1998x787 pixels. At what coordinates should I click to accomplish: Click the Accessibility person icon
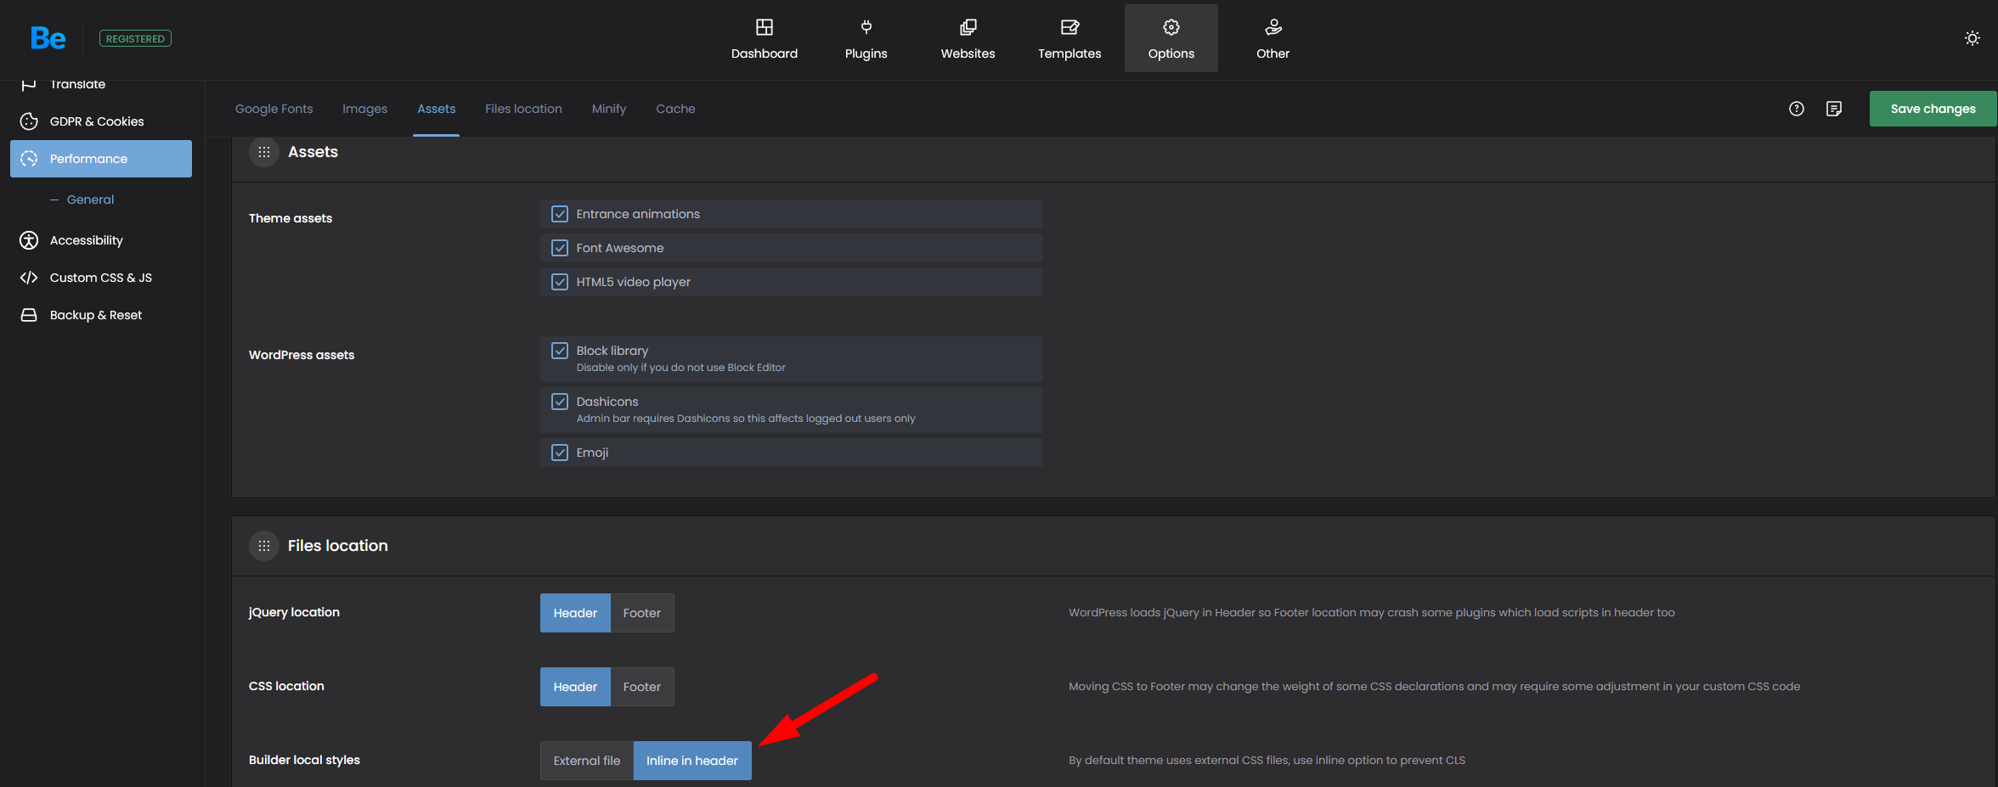29,240
